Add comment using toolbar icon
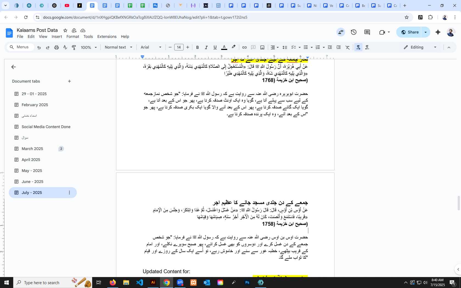Screen dimensions: 461x288 click(x=253, y=47)
